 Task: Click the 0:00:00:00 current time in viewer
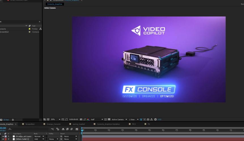[x=74, y=120]
